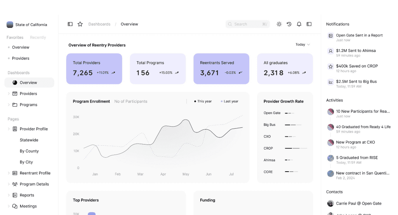Select Overview in the Dashboards menu

point(29,83)
